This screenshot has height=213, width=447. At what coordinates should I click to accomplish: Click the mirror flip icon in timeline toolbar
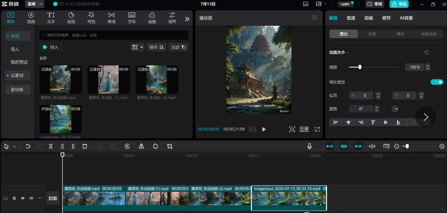(142, 146)
